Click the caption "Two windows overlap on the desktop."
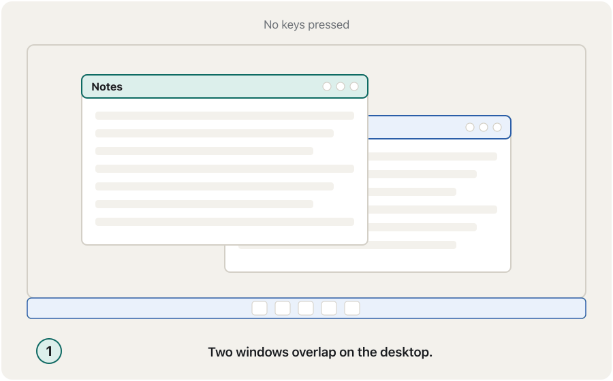The width and height of the screenshot is (613, 381). pos(320,352)
